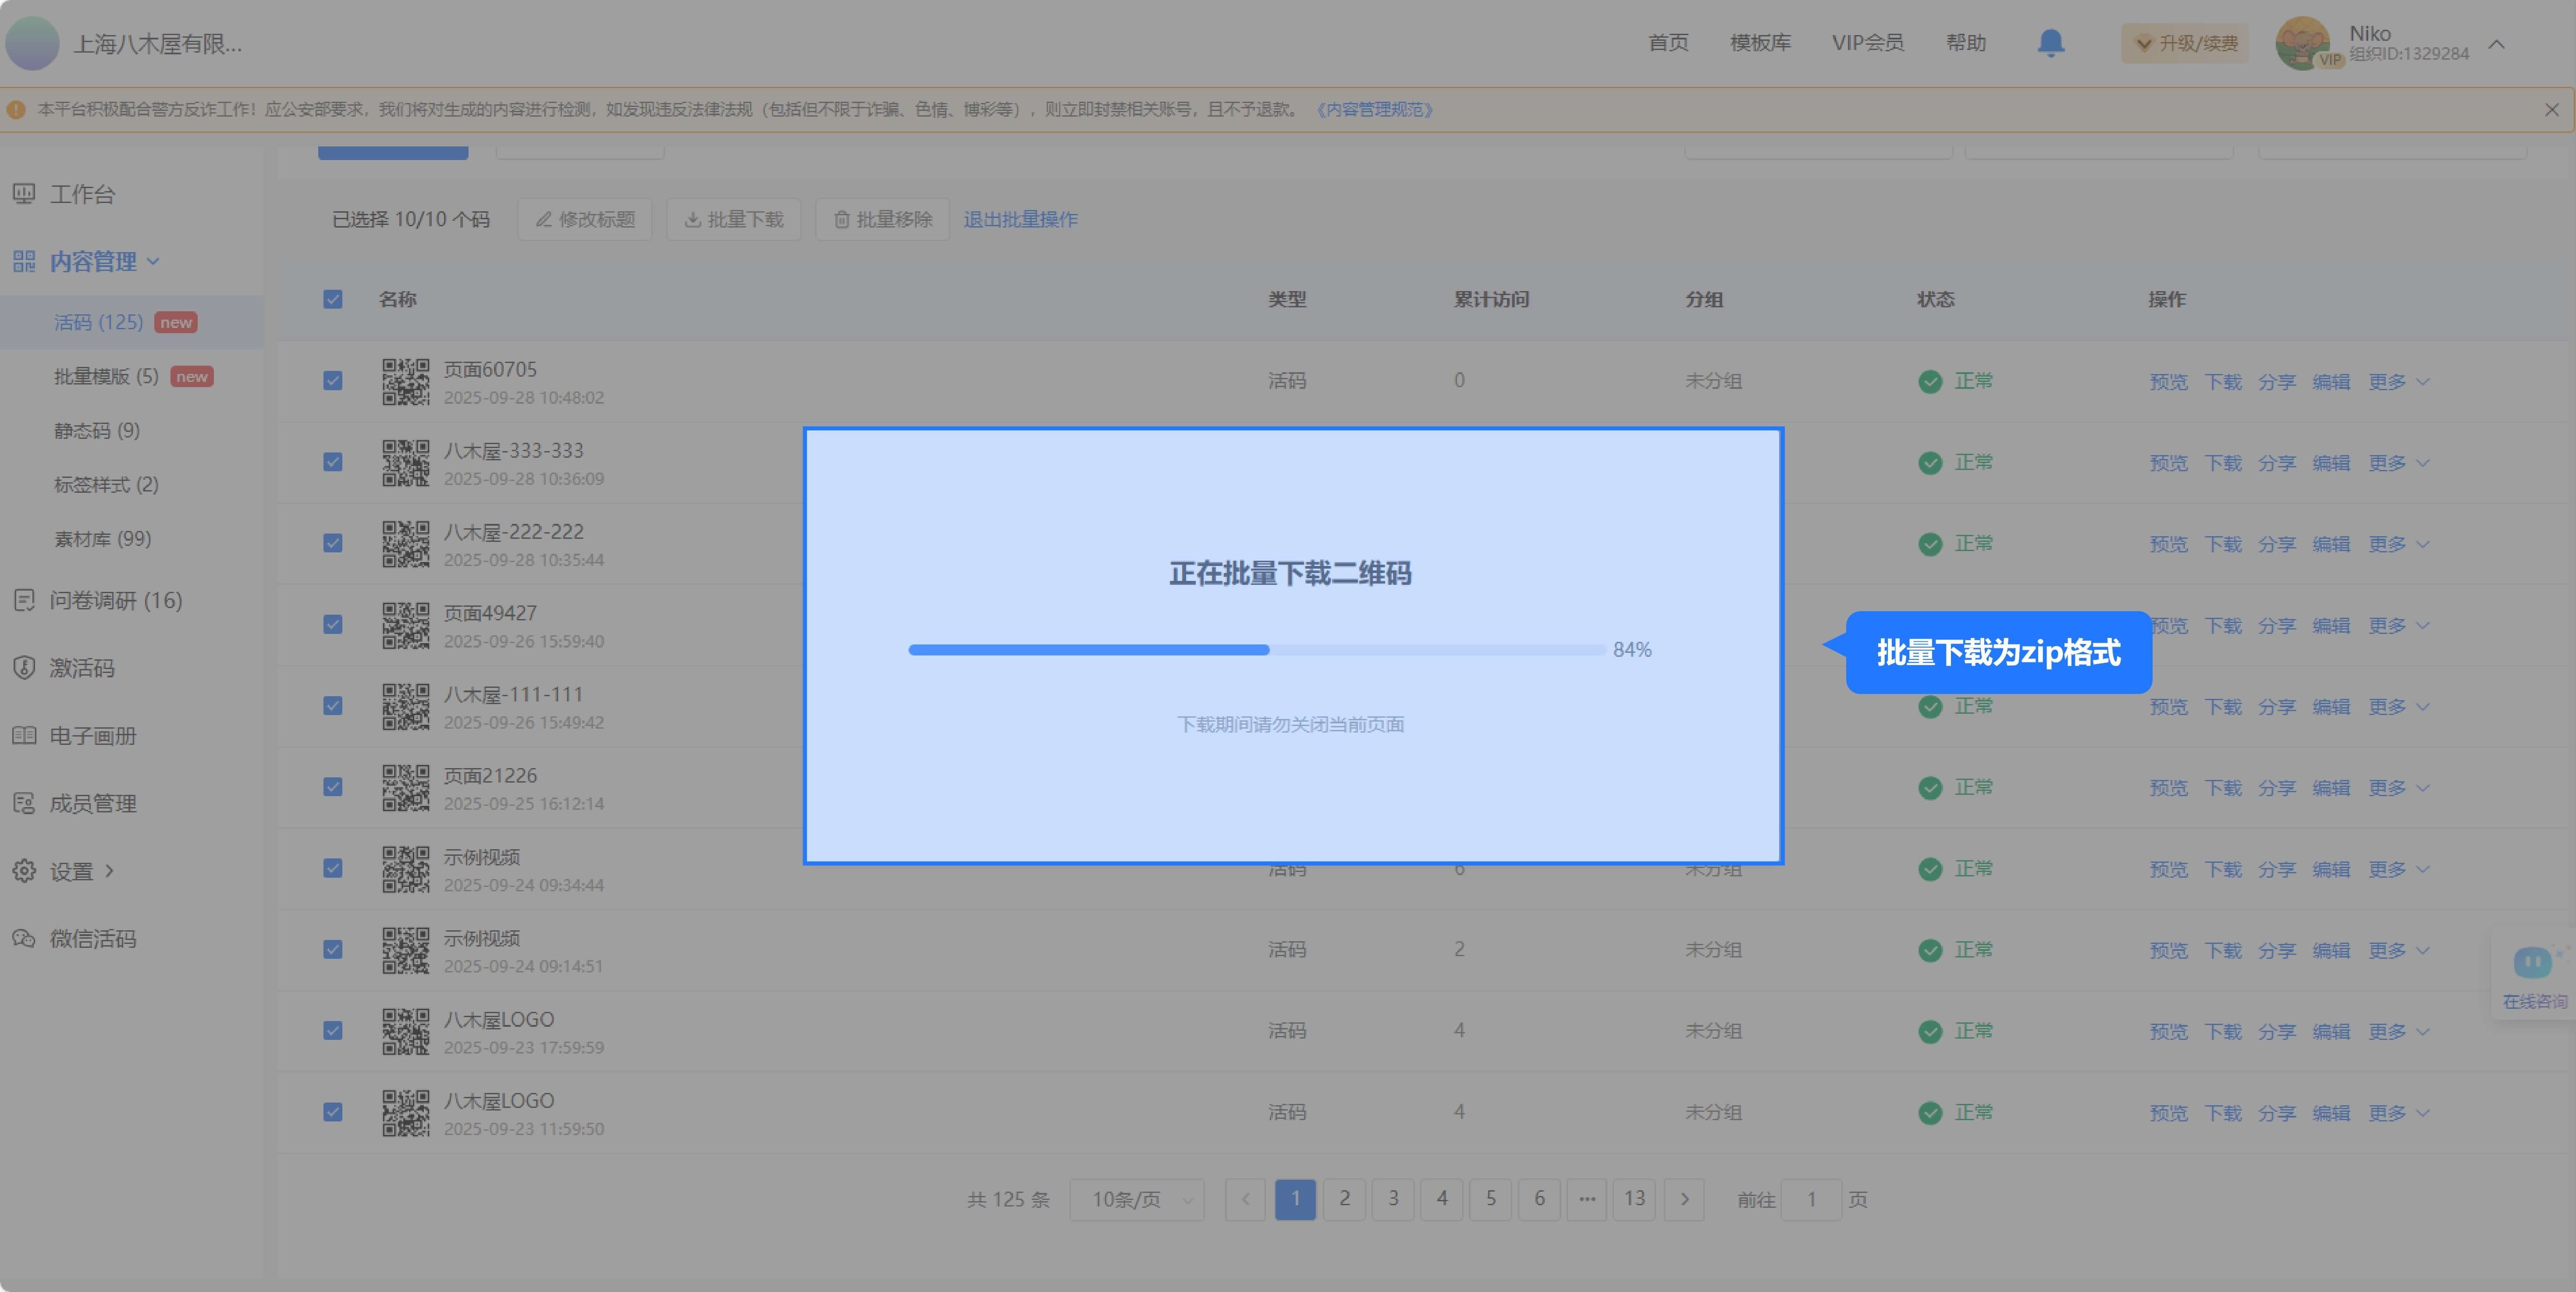Viewport: 2576px width, 1292px height.
Task: Open 激活码 in the sidebar
Action: click(x=82, y=668)
